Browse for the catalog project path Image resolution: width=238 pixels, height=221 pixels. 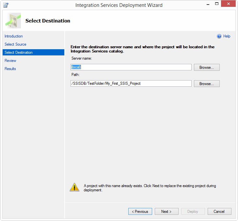[206, 84]
